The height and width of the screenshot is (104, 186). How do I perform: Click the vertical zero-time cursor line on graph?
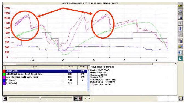point(94,33)
